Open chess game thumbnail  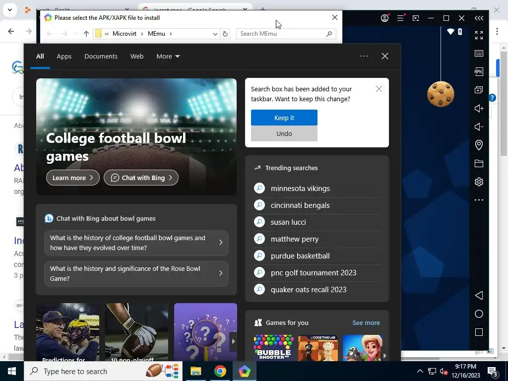318,348
